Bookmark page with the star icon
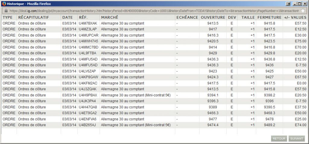309x144 pixels. point(303,11)
